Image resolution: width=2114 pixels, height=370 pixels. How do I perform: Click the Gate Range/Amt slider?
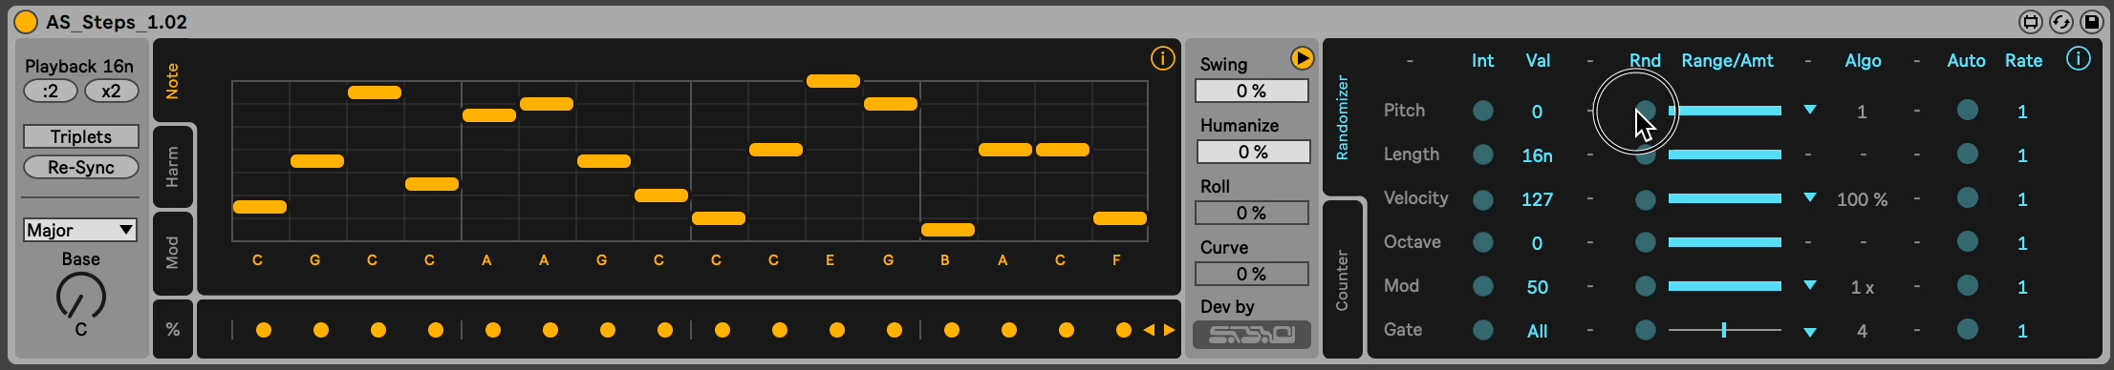[x=1725, y=330]
